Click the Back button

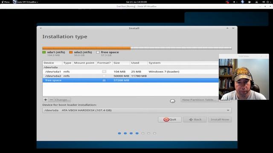point(195,119)
